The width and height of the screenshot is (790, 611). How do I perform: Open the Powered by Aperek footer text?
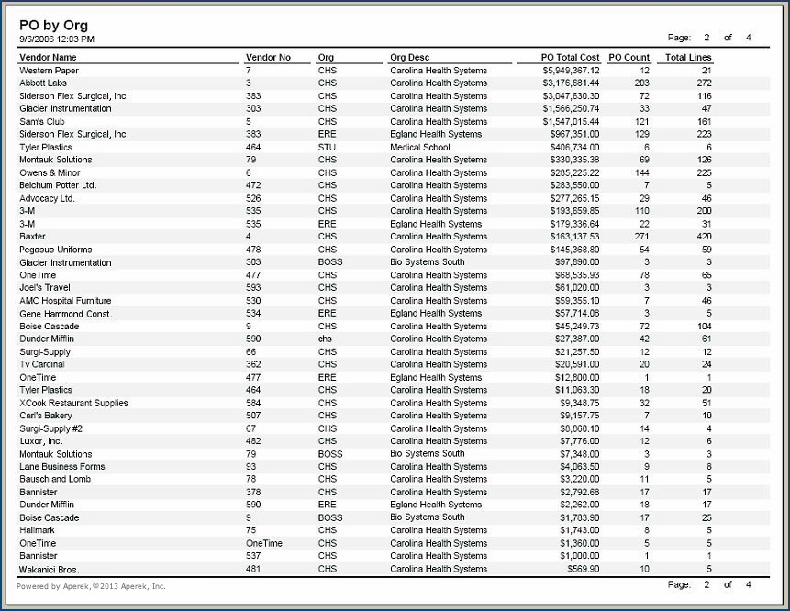pyautogui.click(x=91, y=585)
